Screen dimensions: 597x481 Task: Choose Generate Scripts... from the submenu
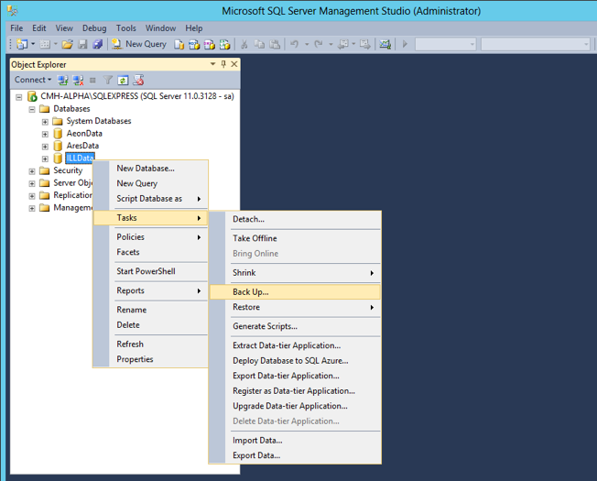pyautogui.click(x=265, y=326)
